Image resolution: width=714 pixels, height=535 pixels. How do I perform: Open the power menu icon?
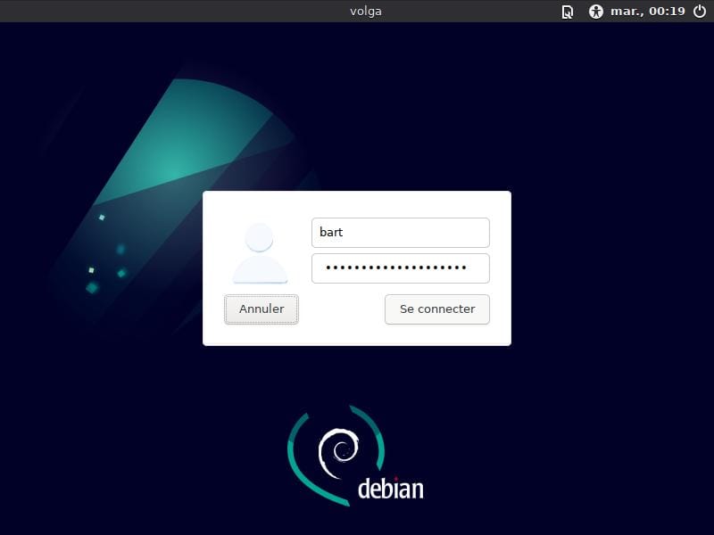pyautogui.click(x=700, y=12)
